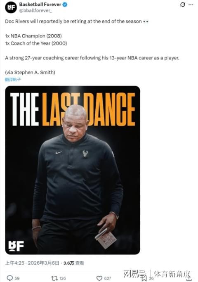198x282 pixels.
Task: Click the 59 replies count
Action: tap(17, 278)
